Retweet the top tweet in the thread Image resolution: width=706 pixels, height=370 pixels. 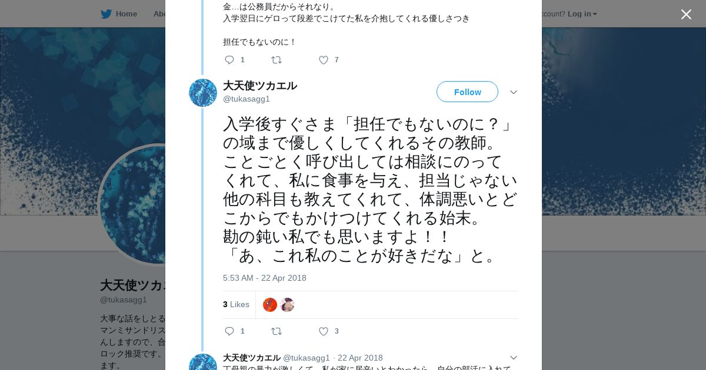click(277, 60)
